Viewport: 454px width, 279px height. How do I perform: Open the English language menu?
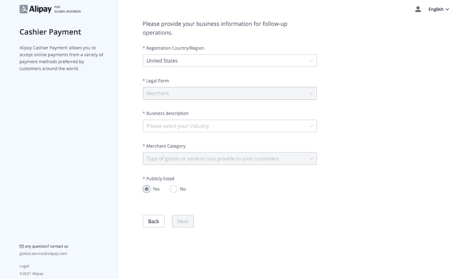pyautogui.click(x=436, y=9)
